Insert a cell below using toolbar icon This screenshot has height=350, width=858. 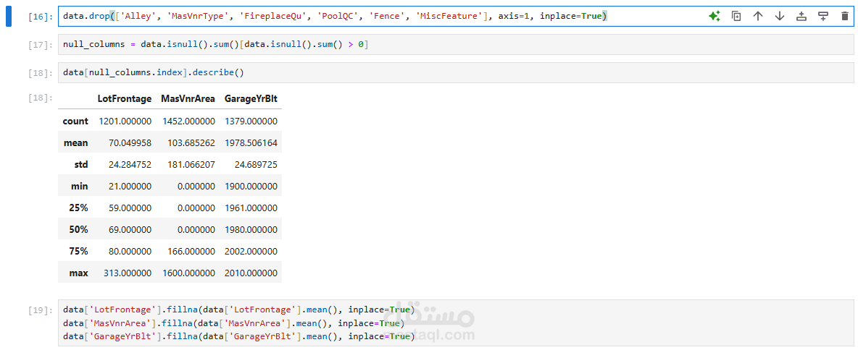(x=823, y=17)
